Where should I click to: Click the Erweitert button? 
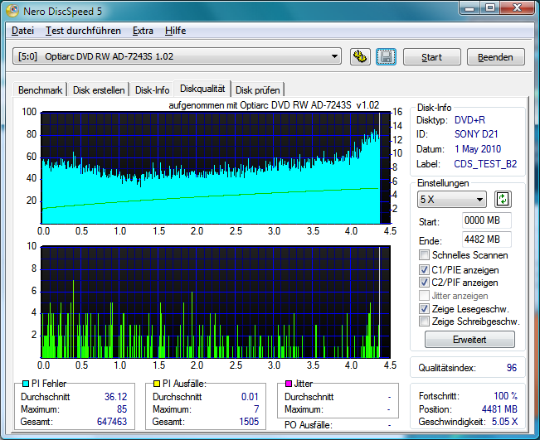(469, 340)
